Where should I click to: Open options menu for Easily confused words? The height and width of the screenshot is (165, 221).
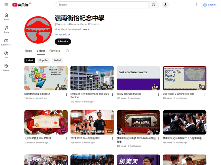(x=158, y=95)
